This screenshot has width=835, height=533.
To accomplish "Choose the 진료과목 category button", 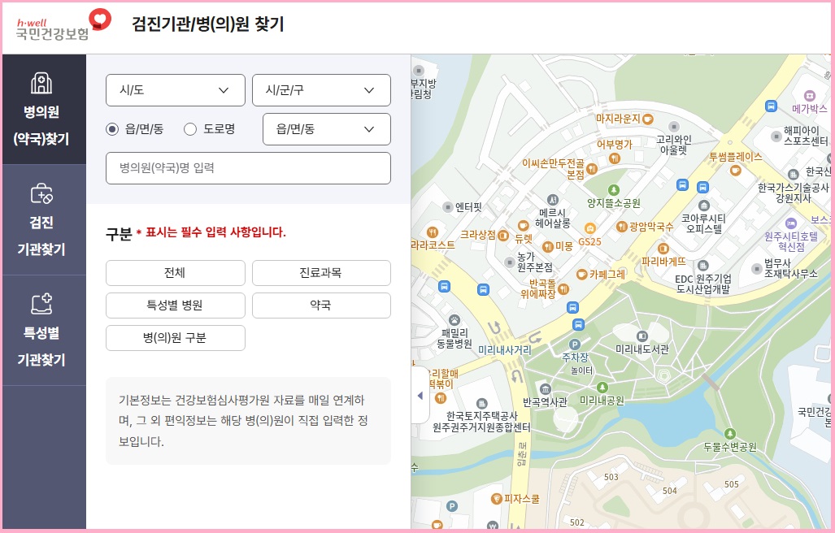I will (321, 273).
